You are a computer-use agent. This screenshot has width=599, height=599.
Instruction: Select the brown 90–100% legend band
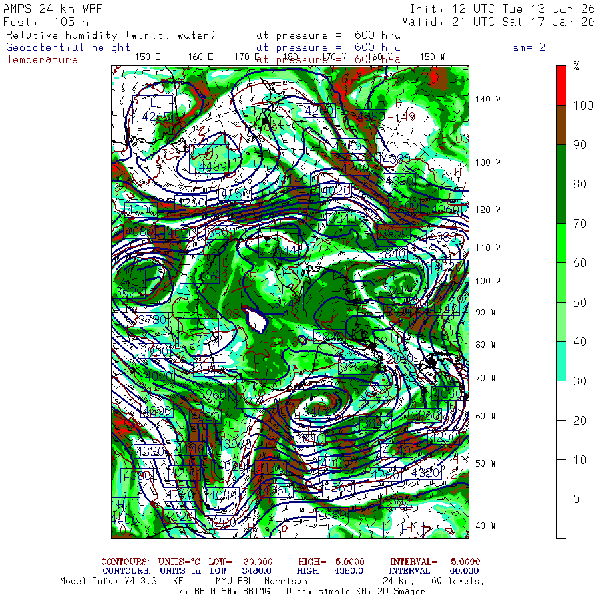pyautogui.click(x=562, y=124)
